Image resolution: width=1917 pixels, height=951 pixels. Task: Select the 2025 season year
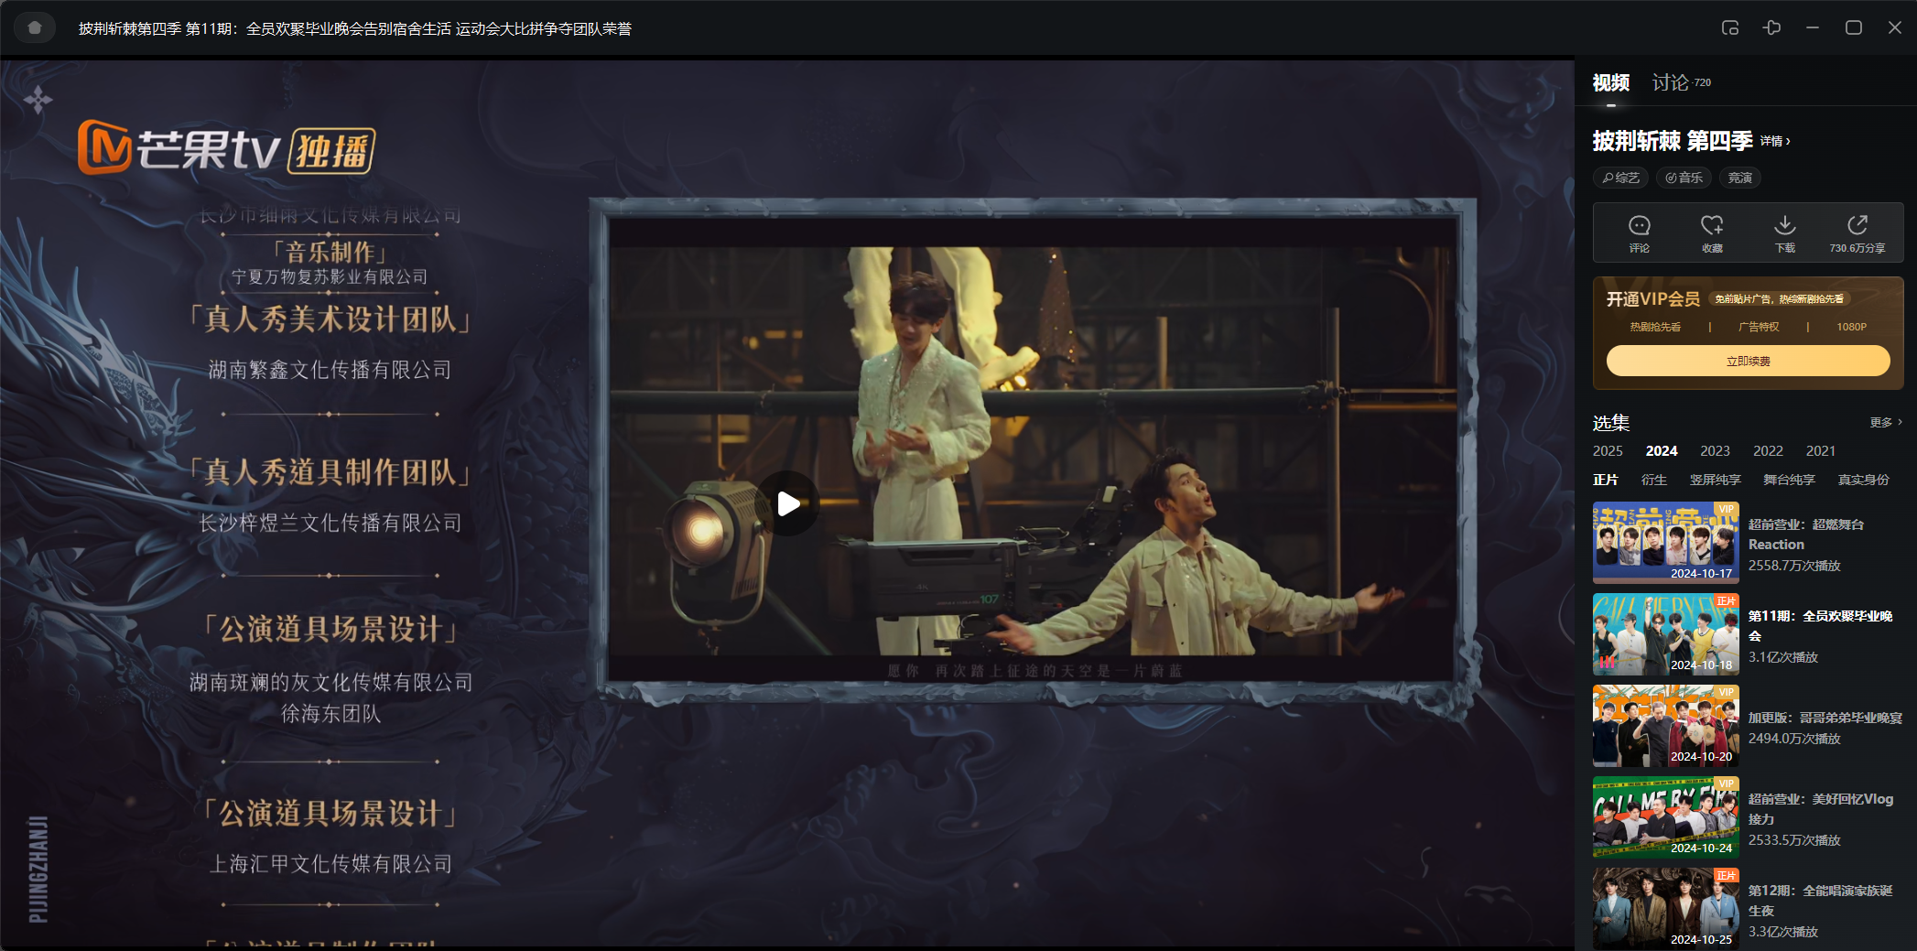coord(1608,451)
